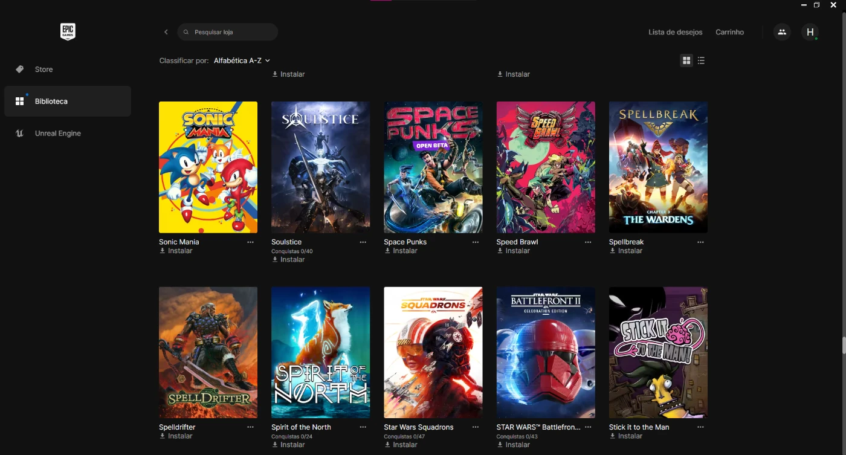Click the search magnifier icon
This screenshot has height=455, width=846.
tap(187, 32)
